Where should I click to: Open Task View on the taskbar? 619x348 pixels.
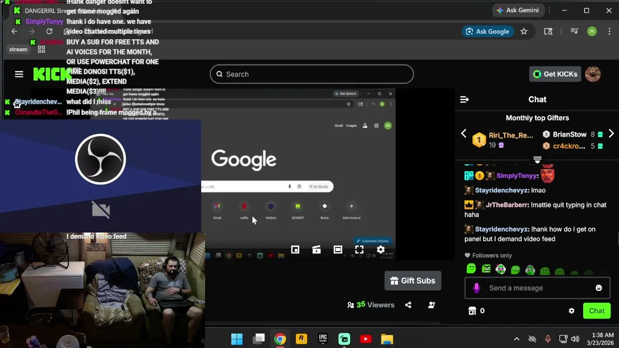(x=259, y=339)
